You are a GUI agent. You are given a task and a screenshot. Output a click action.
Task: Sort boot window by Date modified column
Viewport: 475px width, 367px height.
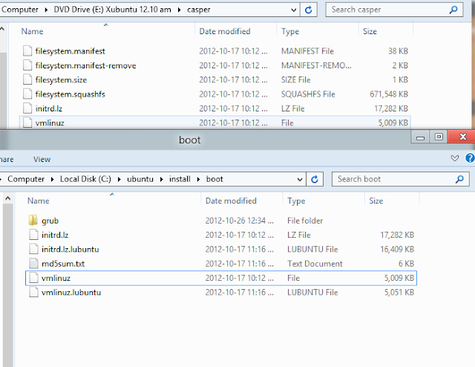[x=231, y=201]
